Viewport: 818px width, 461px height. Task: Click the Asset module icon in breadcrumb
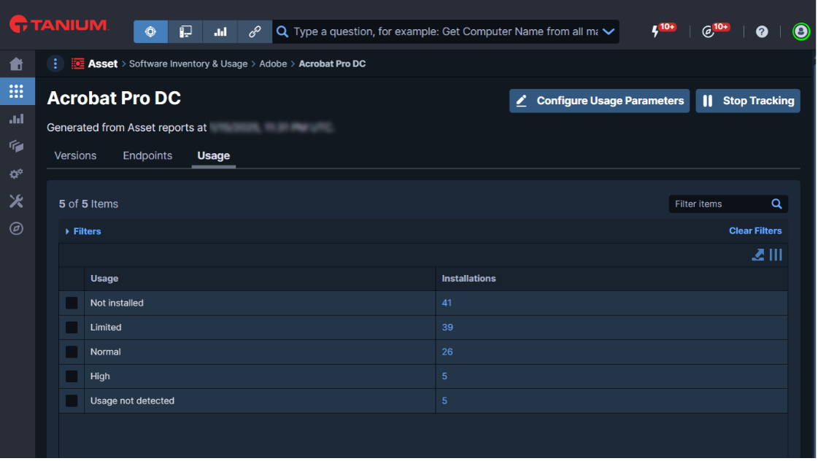pyautogui.click(x=78, y=63)
